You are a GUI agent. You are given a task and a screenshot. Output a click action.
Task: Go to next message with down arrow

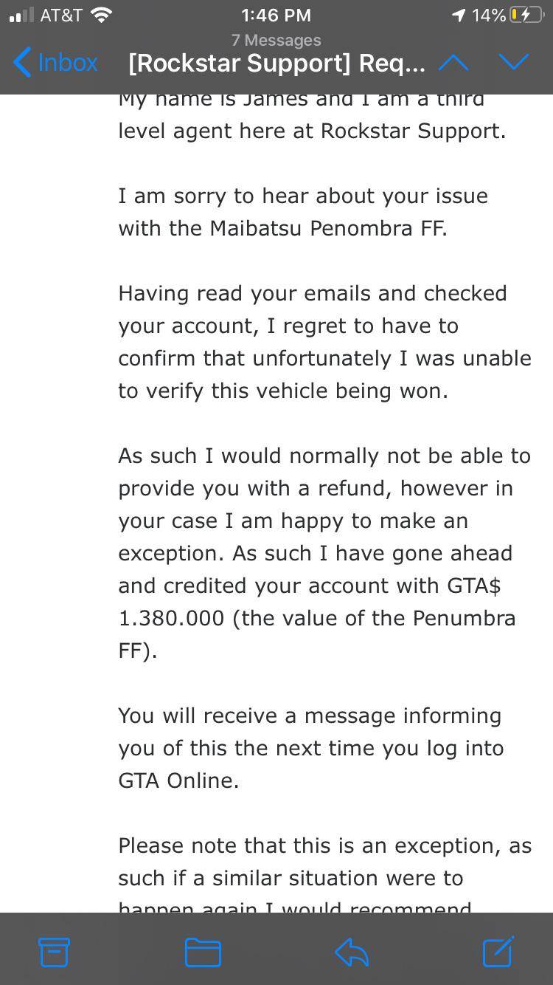click(x=513, y=63)
